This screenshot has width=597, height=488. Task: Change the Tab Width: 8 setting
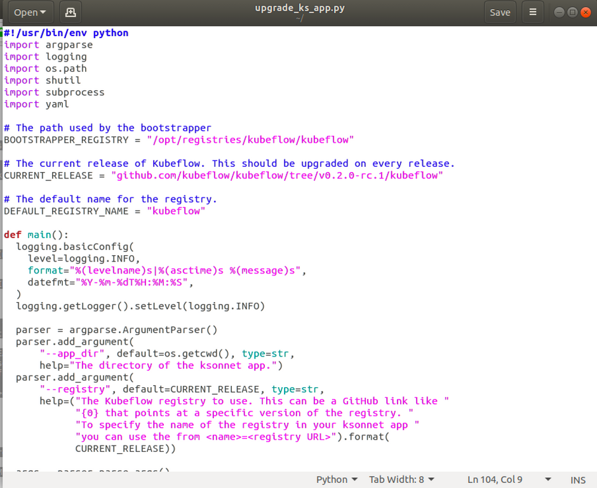tap(401, 480)
